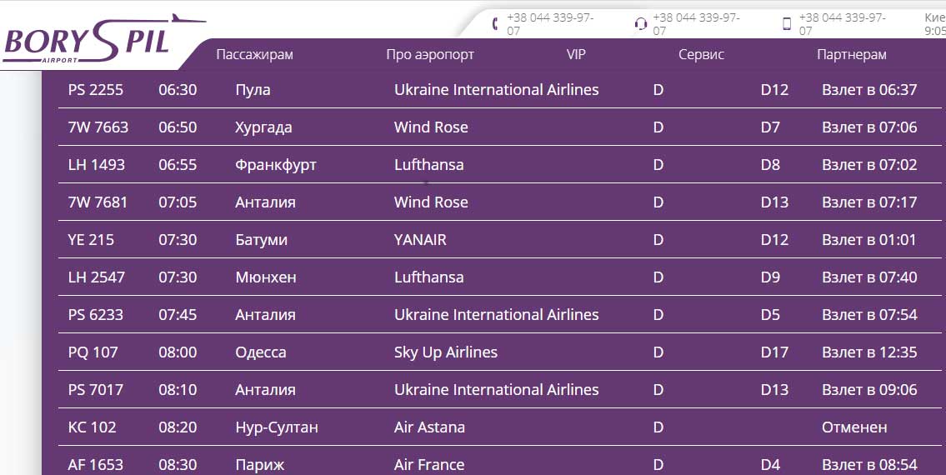
Task: Select flight AF 1653
Action: pos(96,465)
